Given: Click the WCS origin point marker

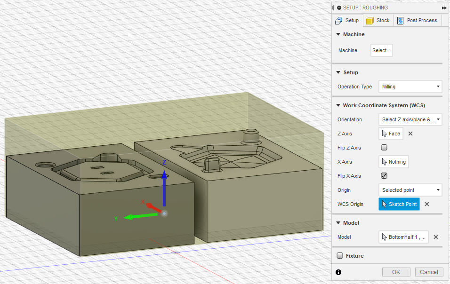Looking at the screenshot, I should (x=164, y=213).
